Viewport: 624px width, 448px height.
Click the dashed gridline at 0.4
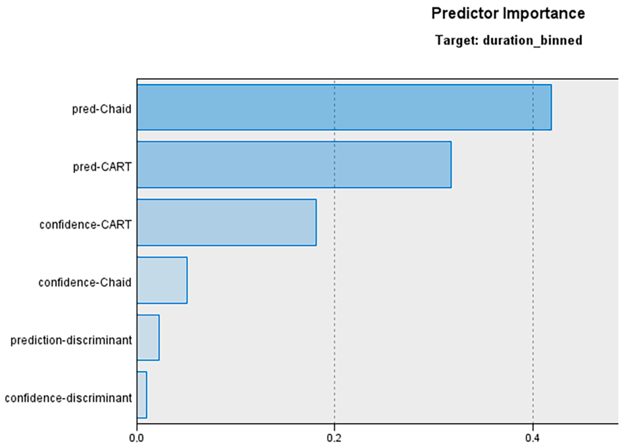[x=533, y=275]
